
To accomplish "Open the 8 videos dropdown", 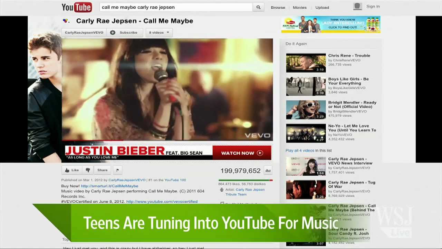I will pyautogui.click(x=159, y=33).
